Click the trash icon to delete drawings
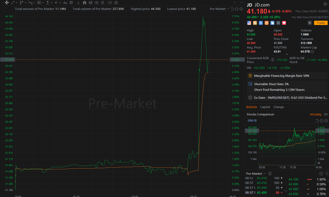 103,2
